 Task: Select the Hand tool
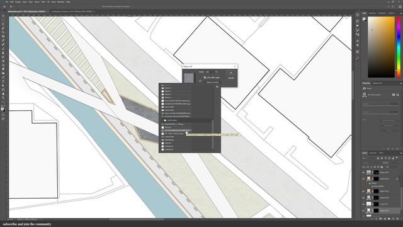pyautogui.click(x=3, y=94)
